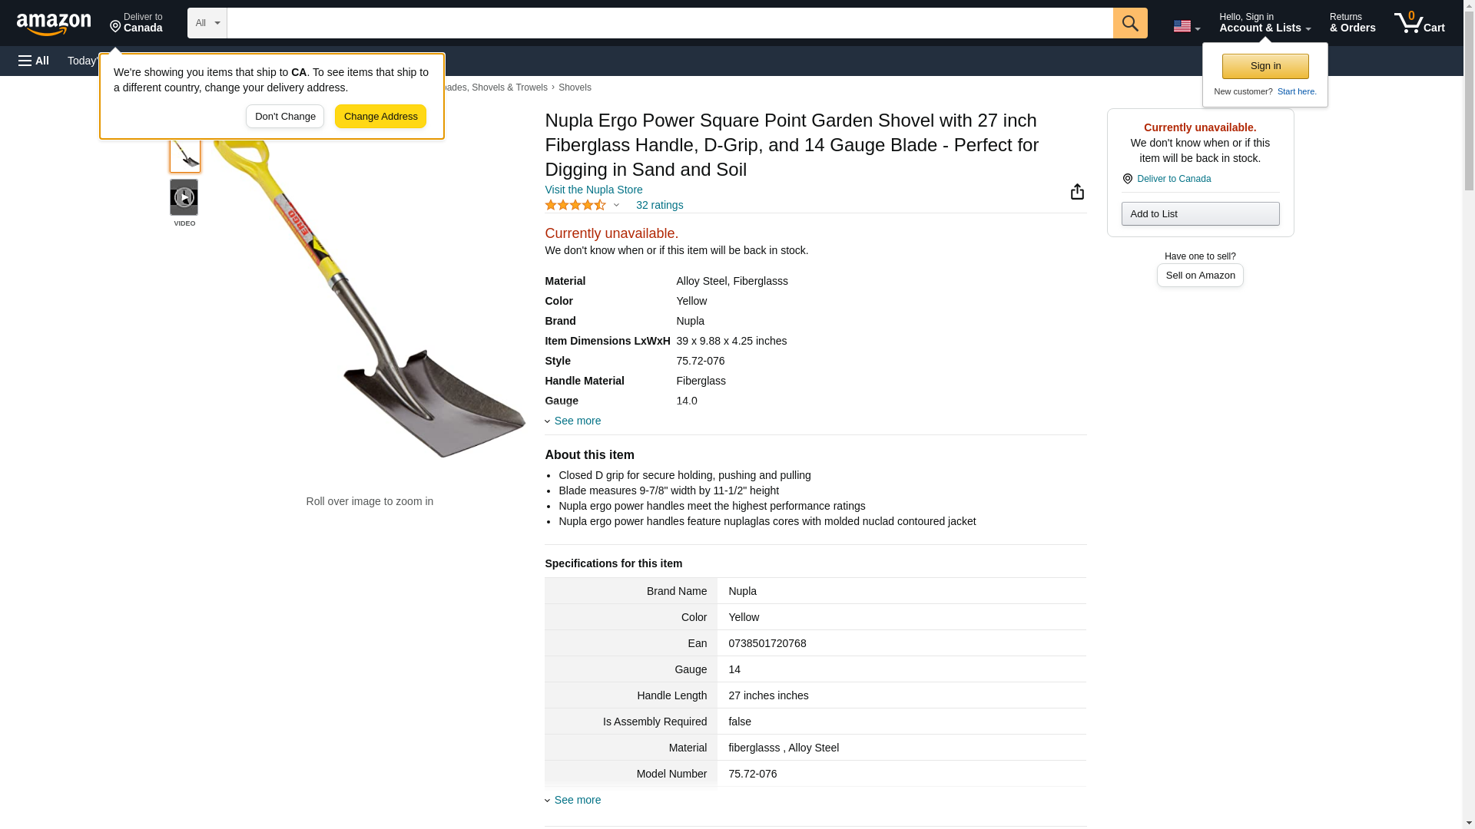The height and width of the screenshot is (829, 1475).
Task: Click into the Amazon search field
Action: (x=669, y=23)
